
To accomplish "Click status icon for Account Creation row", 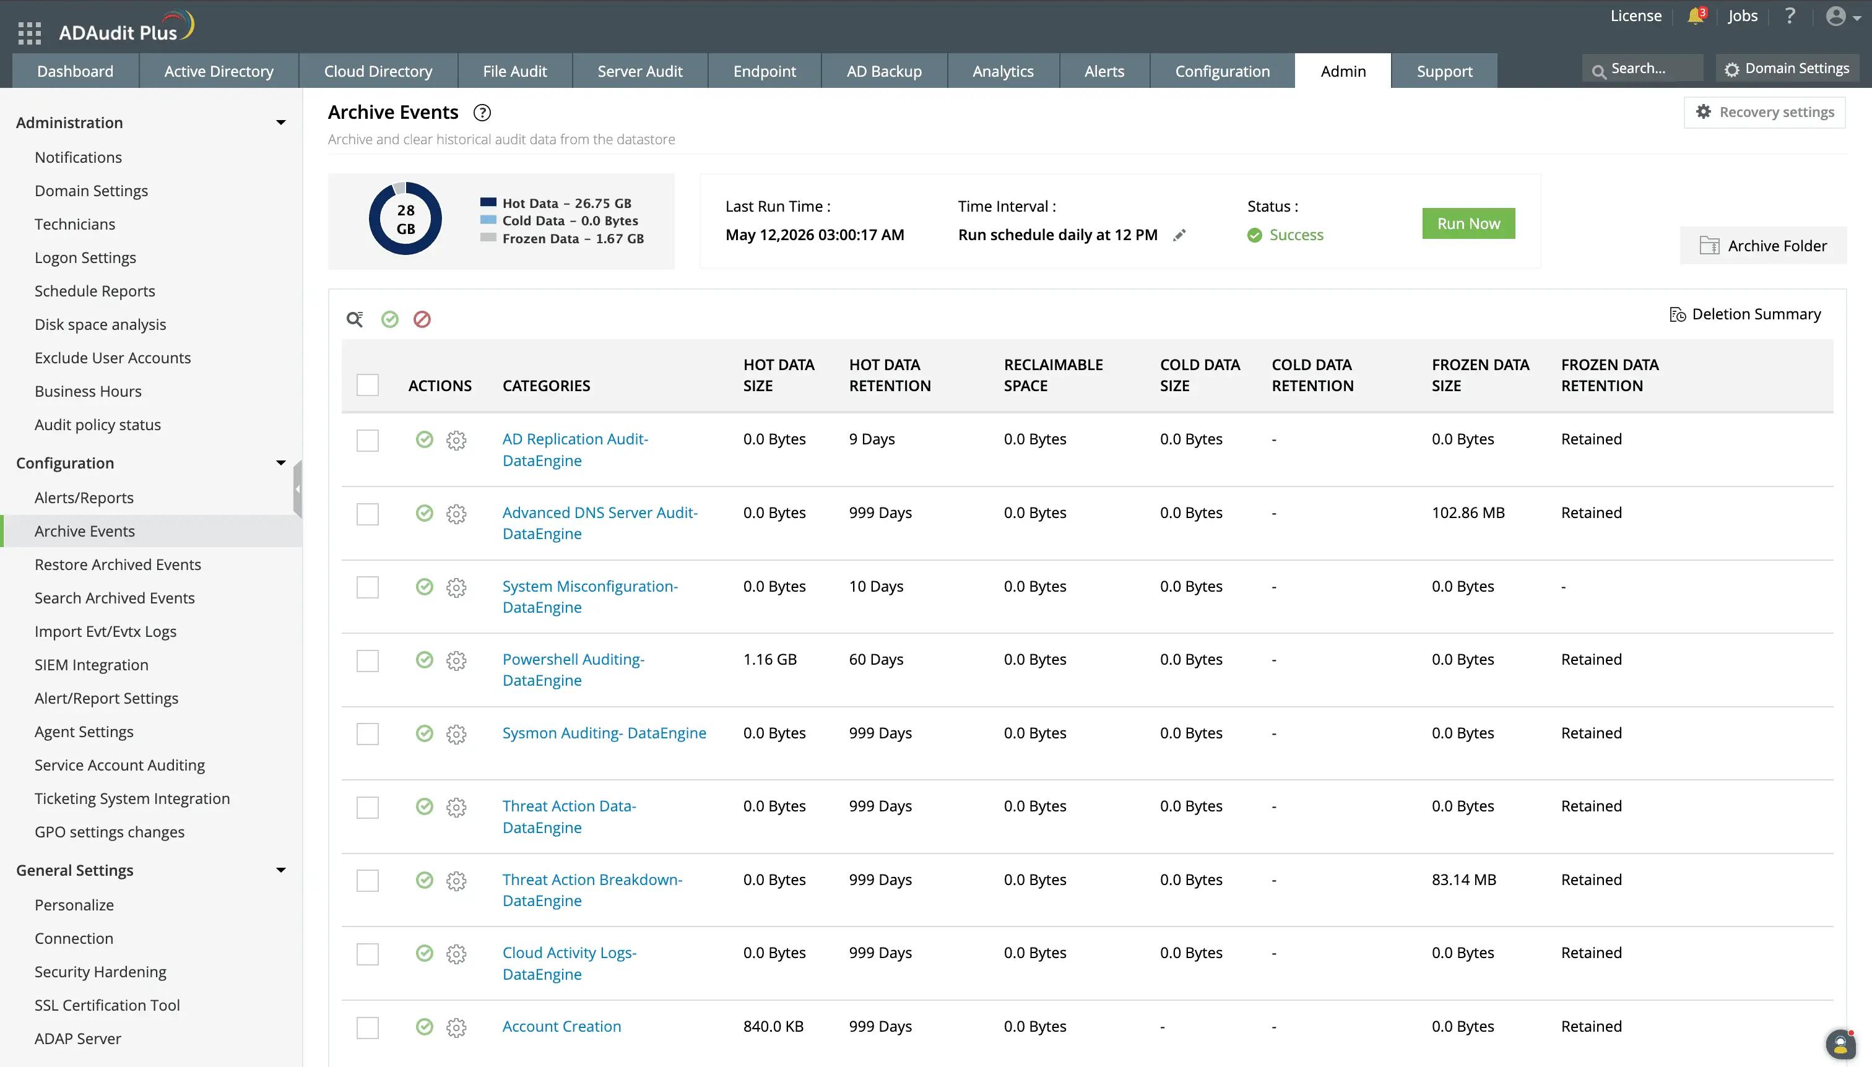I will (425, 1027).
